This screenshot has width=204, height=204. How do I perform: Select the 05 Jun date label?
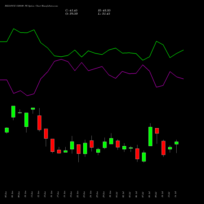coord(6,194)
